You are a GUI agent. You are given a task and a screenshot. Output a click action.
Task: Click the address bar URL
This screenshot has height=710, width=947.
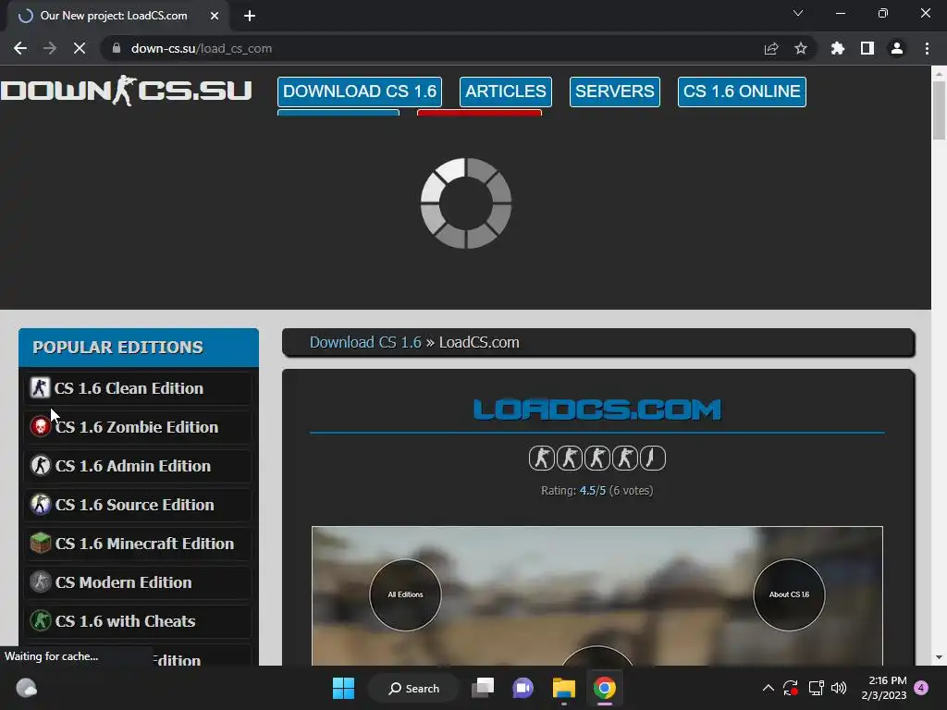click(x=201, y=48)
